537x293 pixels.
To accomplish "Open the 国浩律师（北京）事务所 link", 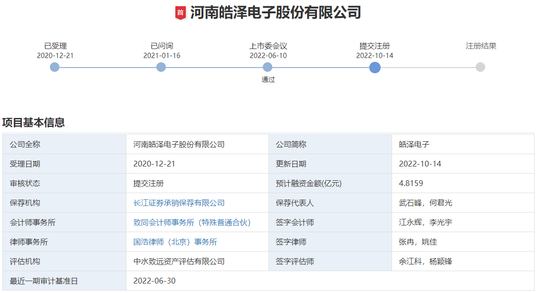I will [x=175, y=242].
